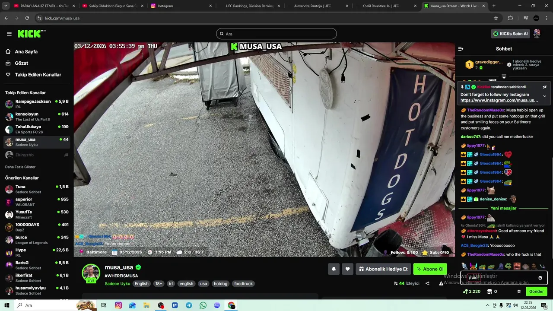Open RampageJackson channel
Viewport: 553px width, 311px height.
click(37, 104)
